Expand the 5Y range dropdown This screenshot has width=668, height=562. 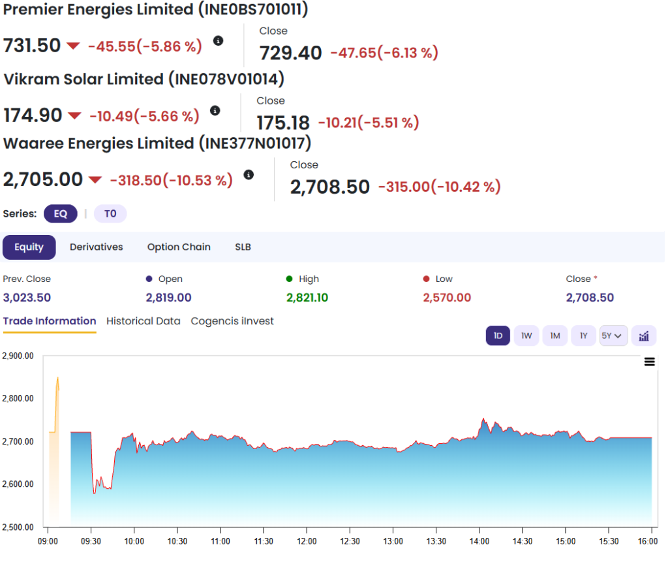coord(613,336)
